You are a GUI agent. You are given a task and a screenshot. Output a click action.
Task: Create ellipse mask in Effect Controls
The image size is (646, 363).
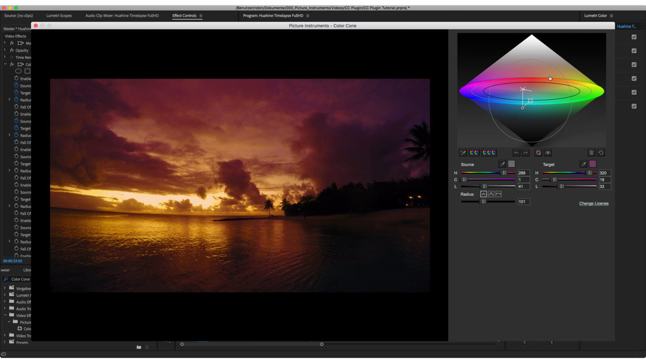[x=18, y=71]
